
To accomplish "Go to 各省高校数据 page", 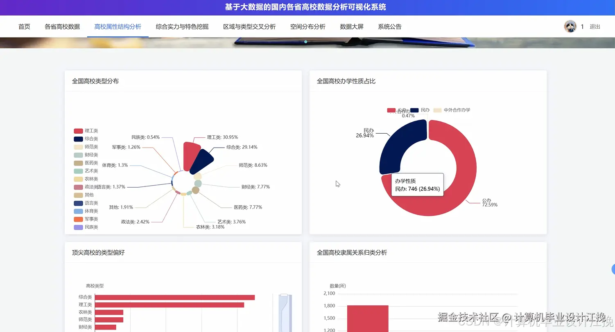I will tap(62, 27).
